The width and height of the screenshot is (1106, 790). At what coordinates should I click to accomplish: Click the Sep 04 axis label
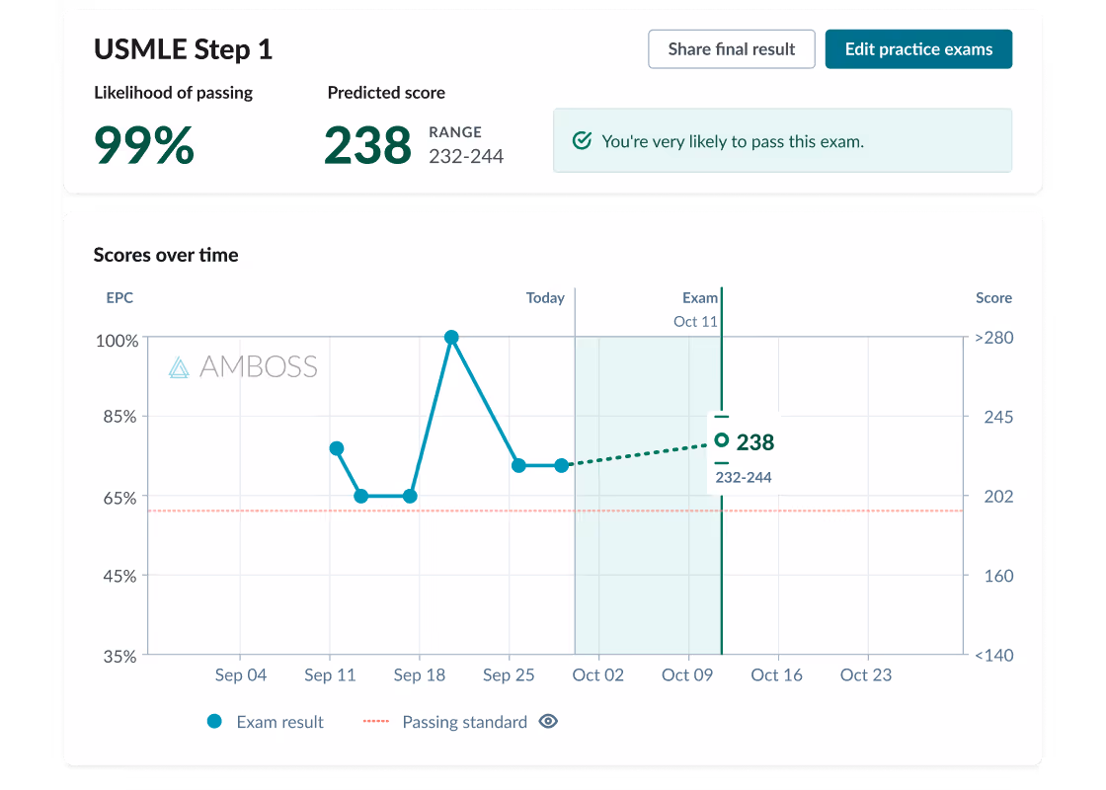241,675
